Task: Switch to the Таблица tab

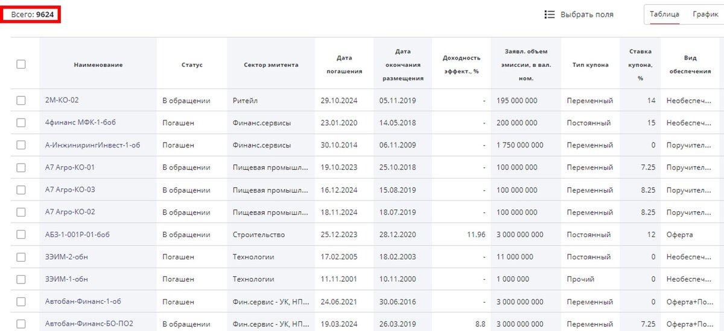Action: (664, 14)
